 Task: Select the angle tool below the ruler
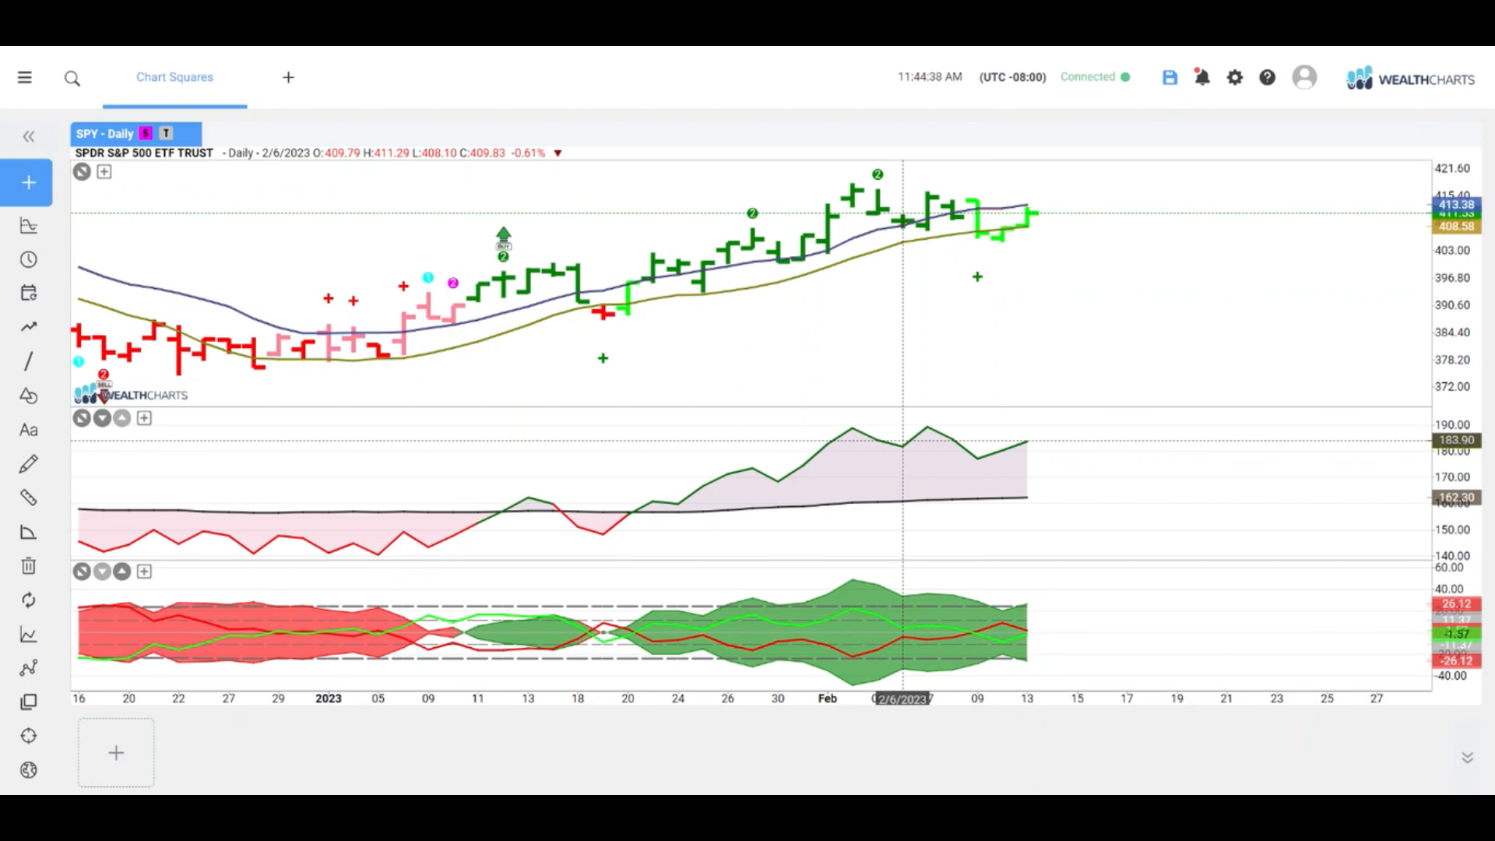pyautogui.click(x=29, y=533)
